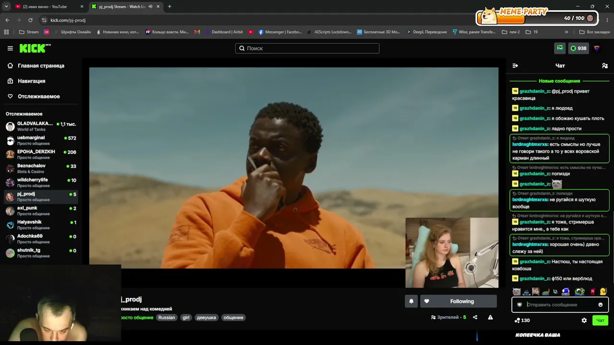Viewport: 614px width, 345px height.
Task: Open axl_punk channel in sidebar
Action: [41, 211]
